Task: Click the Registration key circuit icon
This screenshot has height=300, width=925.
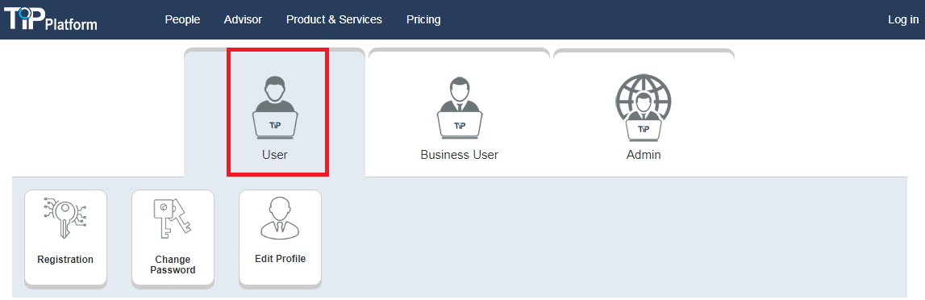Action: tap(65, 218)
